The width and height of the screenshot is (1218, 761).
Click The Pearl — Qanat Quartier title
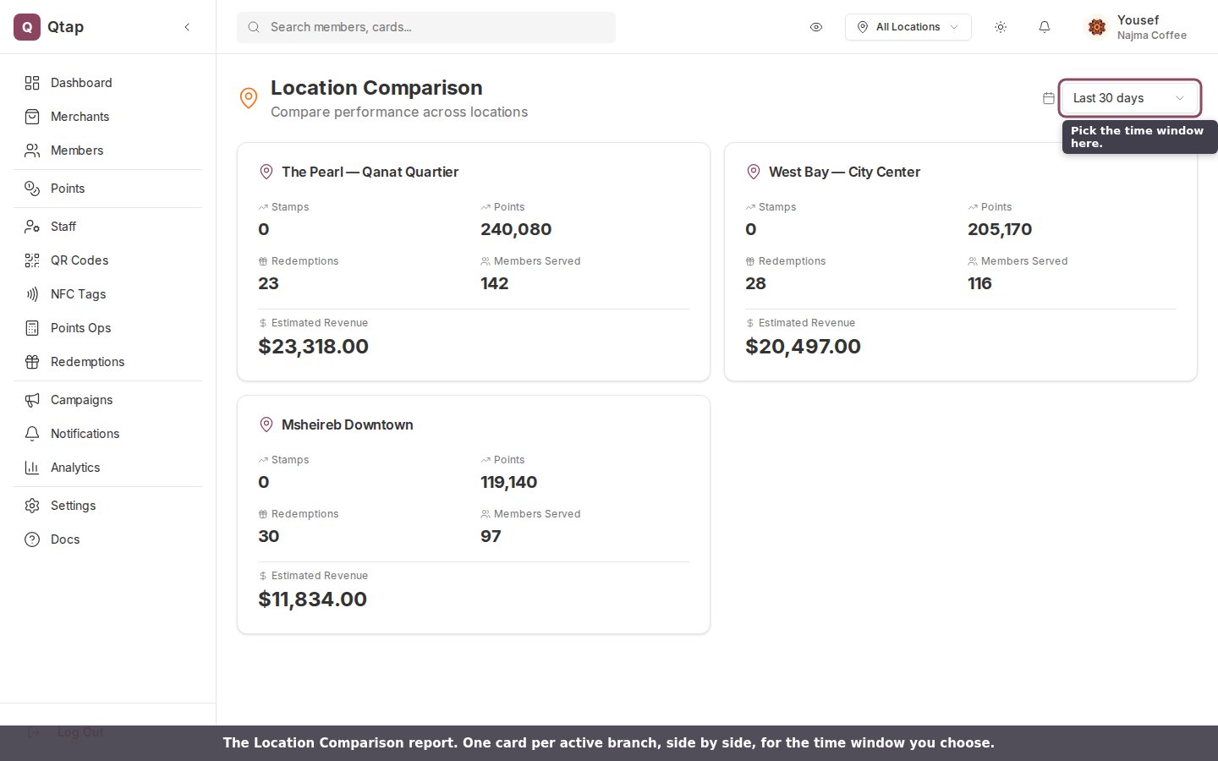370,172
